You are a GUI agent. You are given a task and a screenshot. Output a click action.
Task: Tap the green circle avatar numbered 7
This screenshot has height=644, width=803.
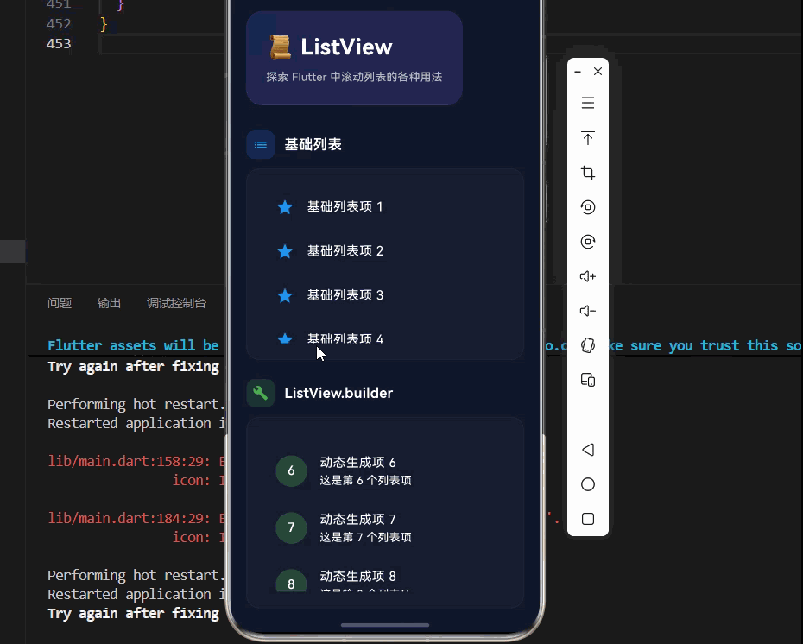pyautogui.click(x=291, y=527)
